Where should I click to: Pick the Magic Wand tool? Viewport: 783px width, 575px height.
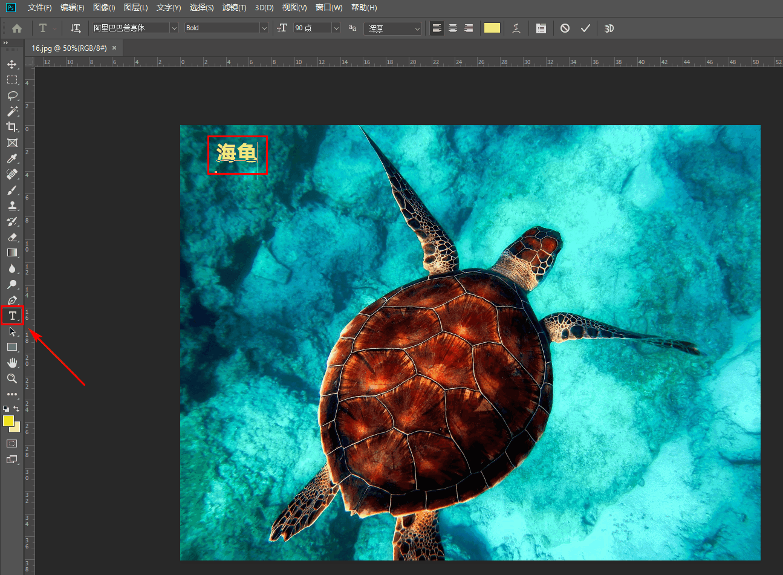(12, 111)
